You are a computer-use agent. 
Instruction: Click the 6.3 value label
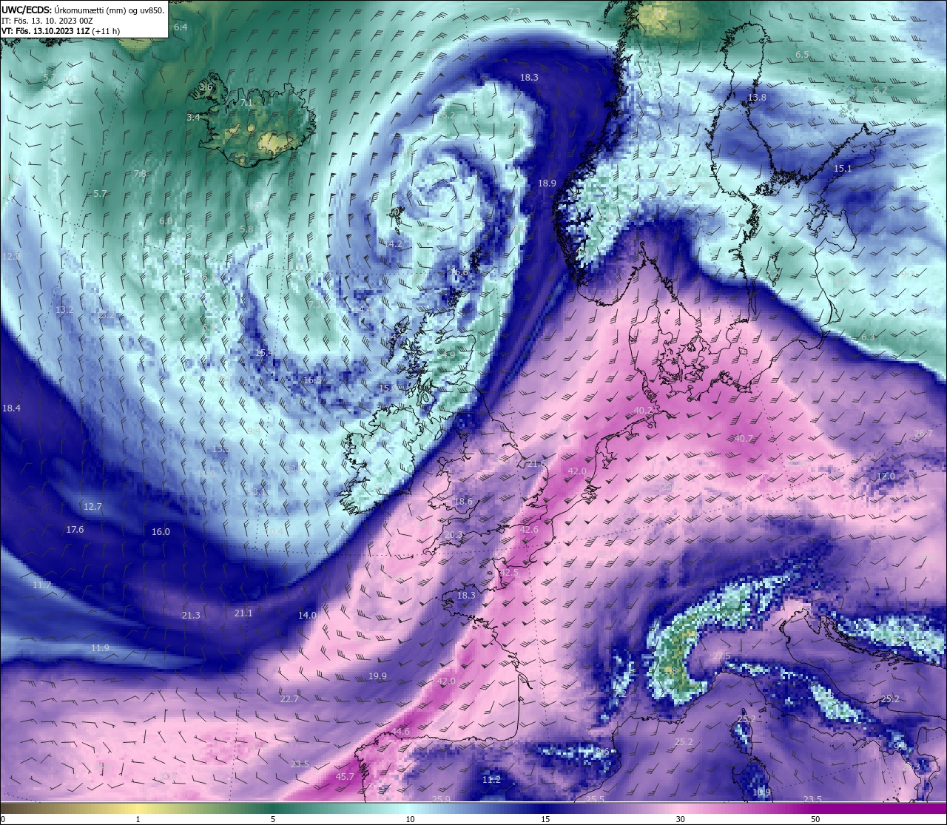click(x=868, y=337)
